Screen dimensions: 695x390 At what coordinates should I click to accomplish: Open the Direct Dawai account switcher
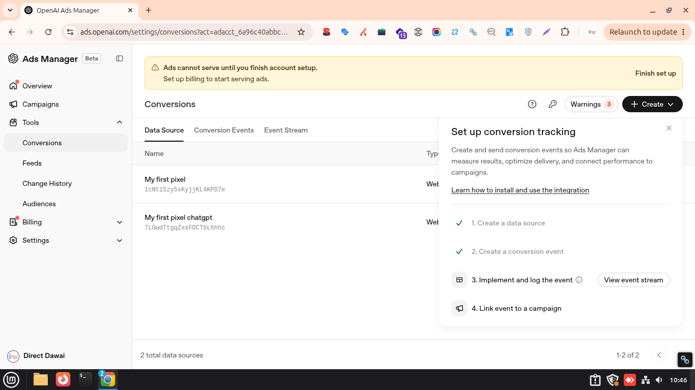click(36, 356)
